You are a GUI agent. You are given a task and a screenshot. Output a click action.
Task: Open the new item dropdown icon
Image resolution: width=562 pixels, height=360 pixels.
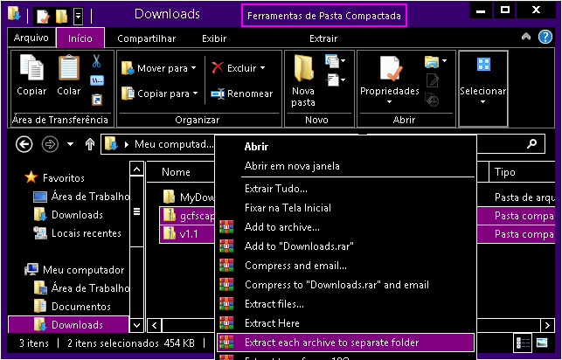335,61
